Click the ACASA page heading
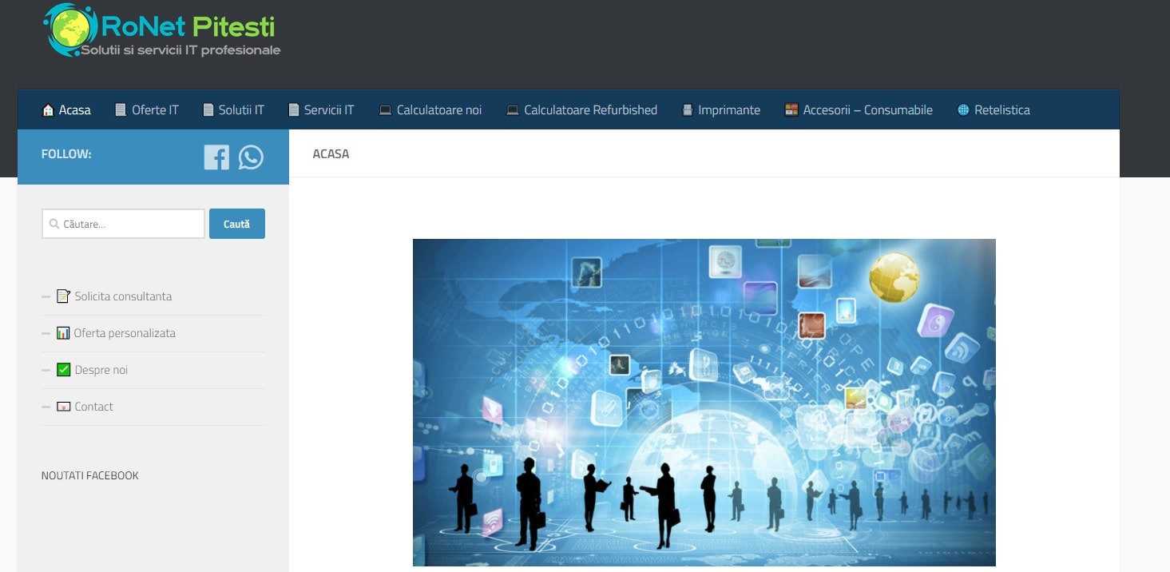Image resolution: width=1170 pixels, height=572 pixels. (331, 153)
